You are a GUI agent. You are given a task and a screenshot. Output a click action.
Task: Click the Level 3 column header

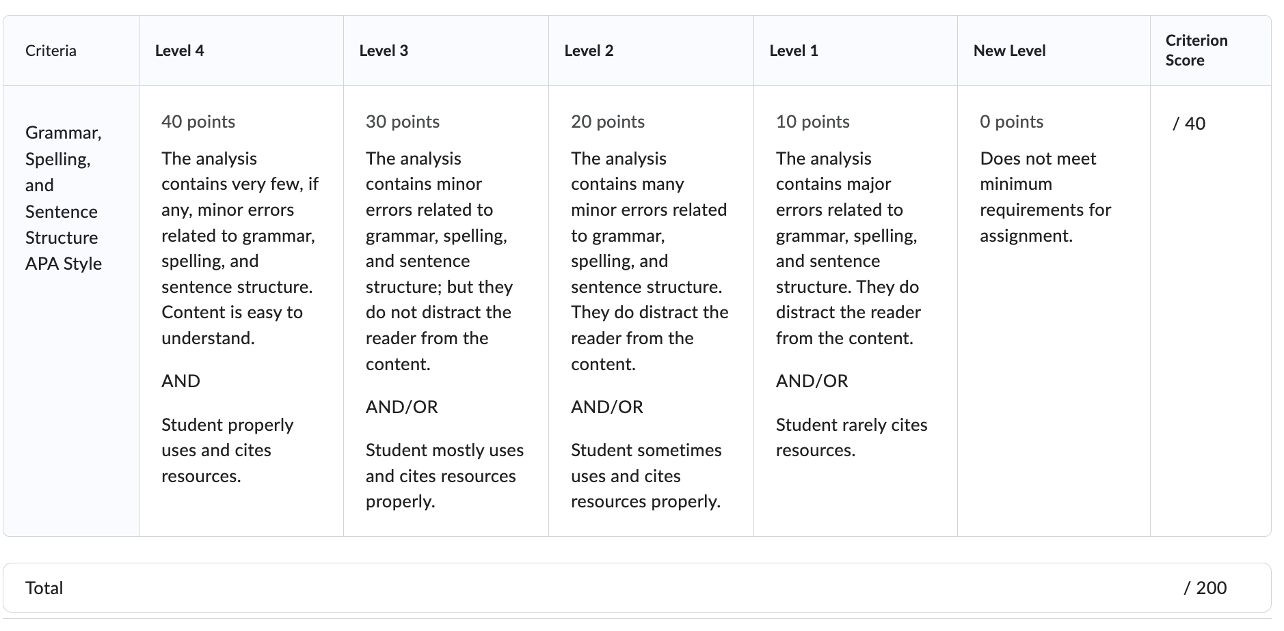coord(384,51)
